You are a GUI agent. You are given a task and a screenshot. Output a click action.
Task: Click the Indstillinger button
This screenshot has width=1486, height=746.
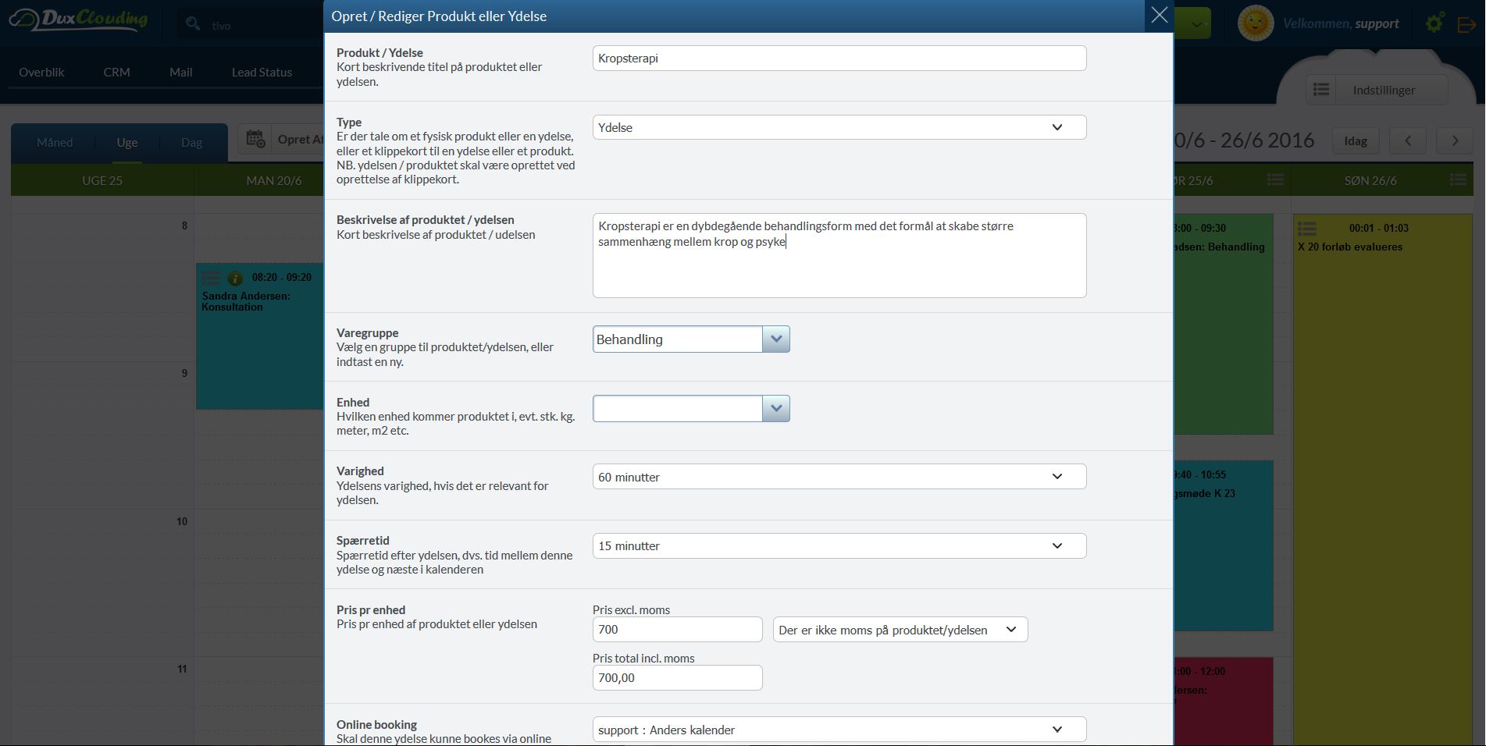click(1384, 90)
